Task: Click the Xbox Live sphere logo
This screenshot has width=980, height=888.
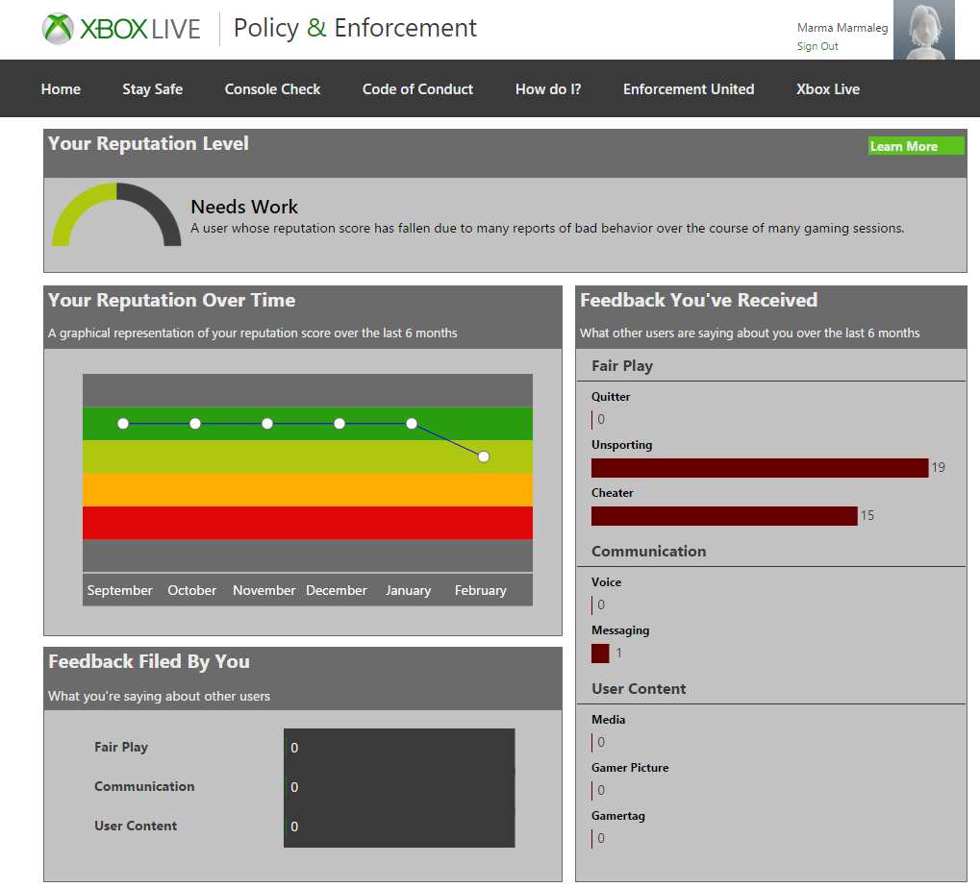Action: pyautogui.click(x=58, y=29)
